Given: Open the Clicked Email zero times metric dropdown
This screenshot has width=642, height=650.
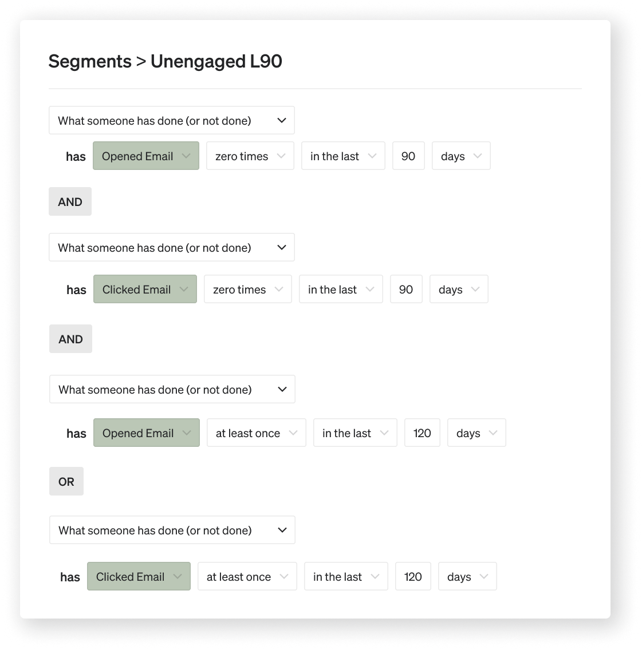Looking at the screenshot, I should pos(145,289).
